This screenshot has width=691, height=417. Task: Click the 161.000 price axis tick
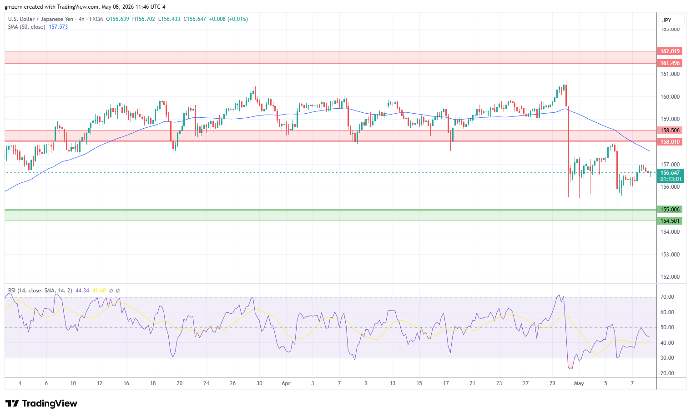670,74
